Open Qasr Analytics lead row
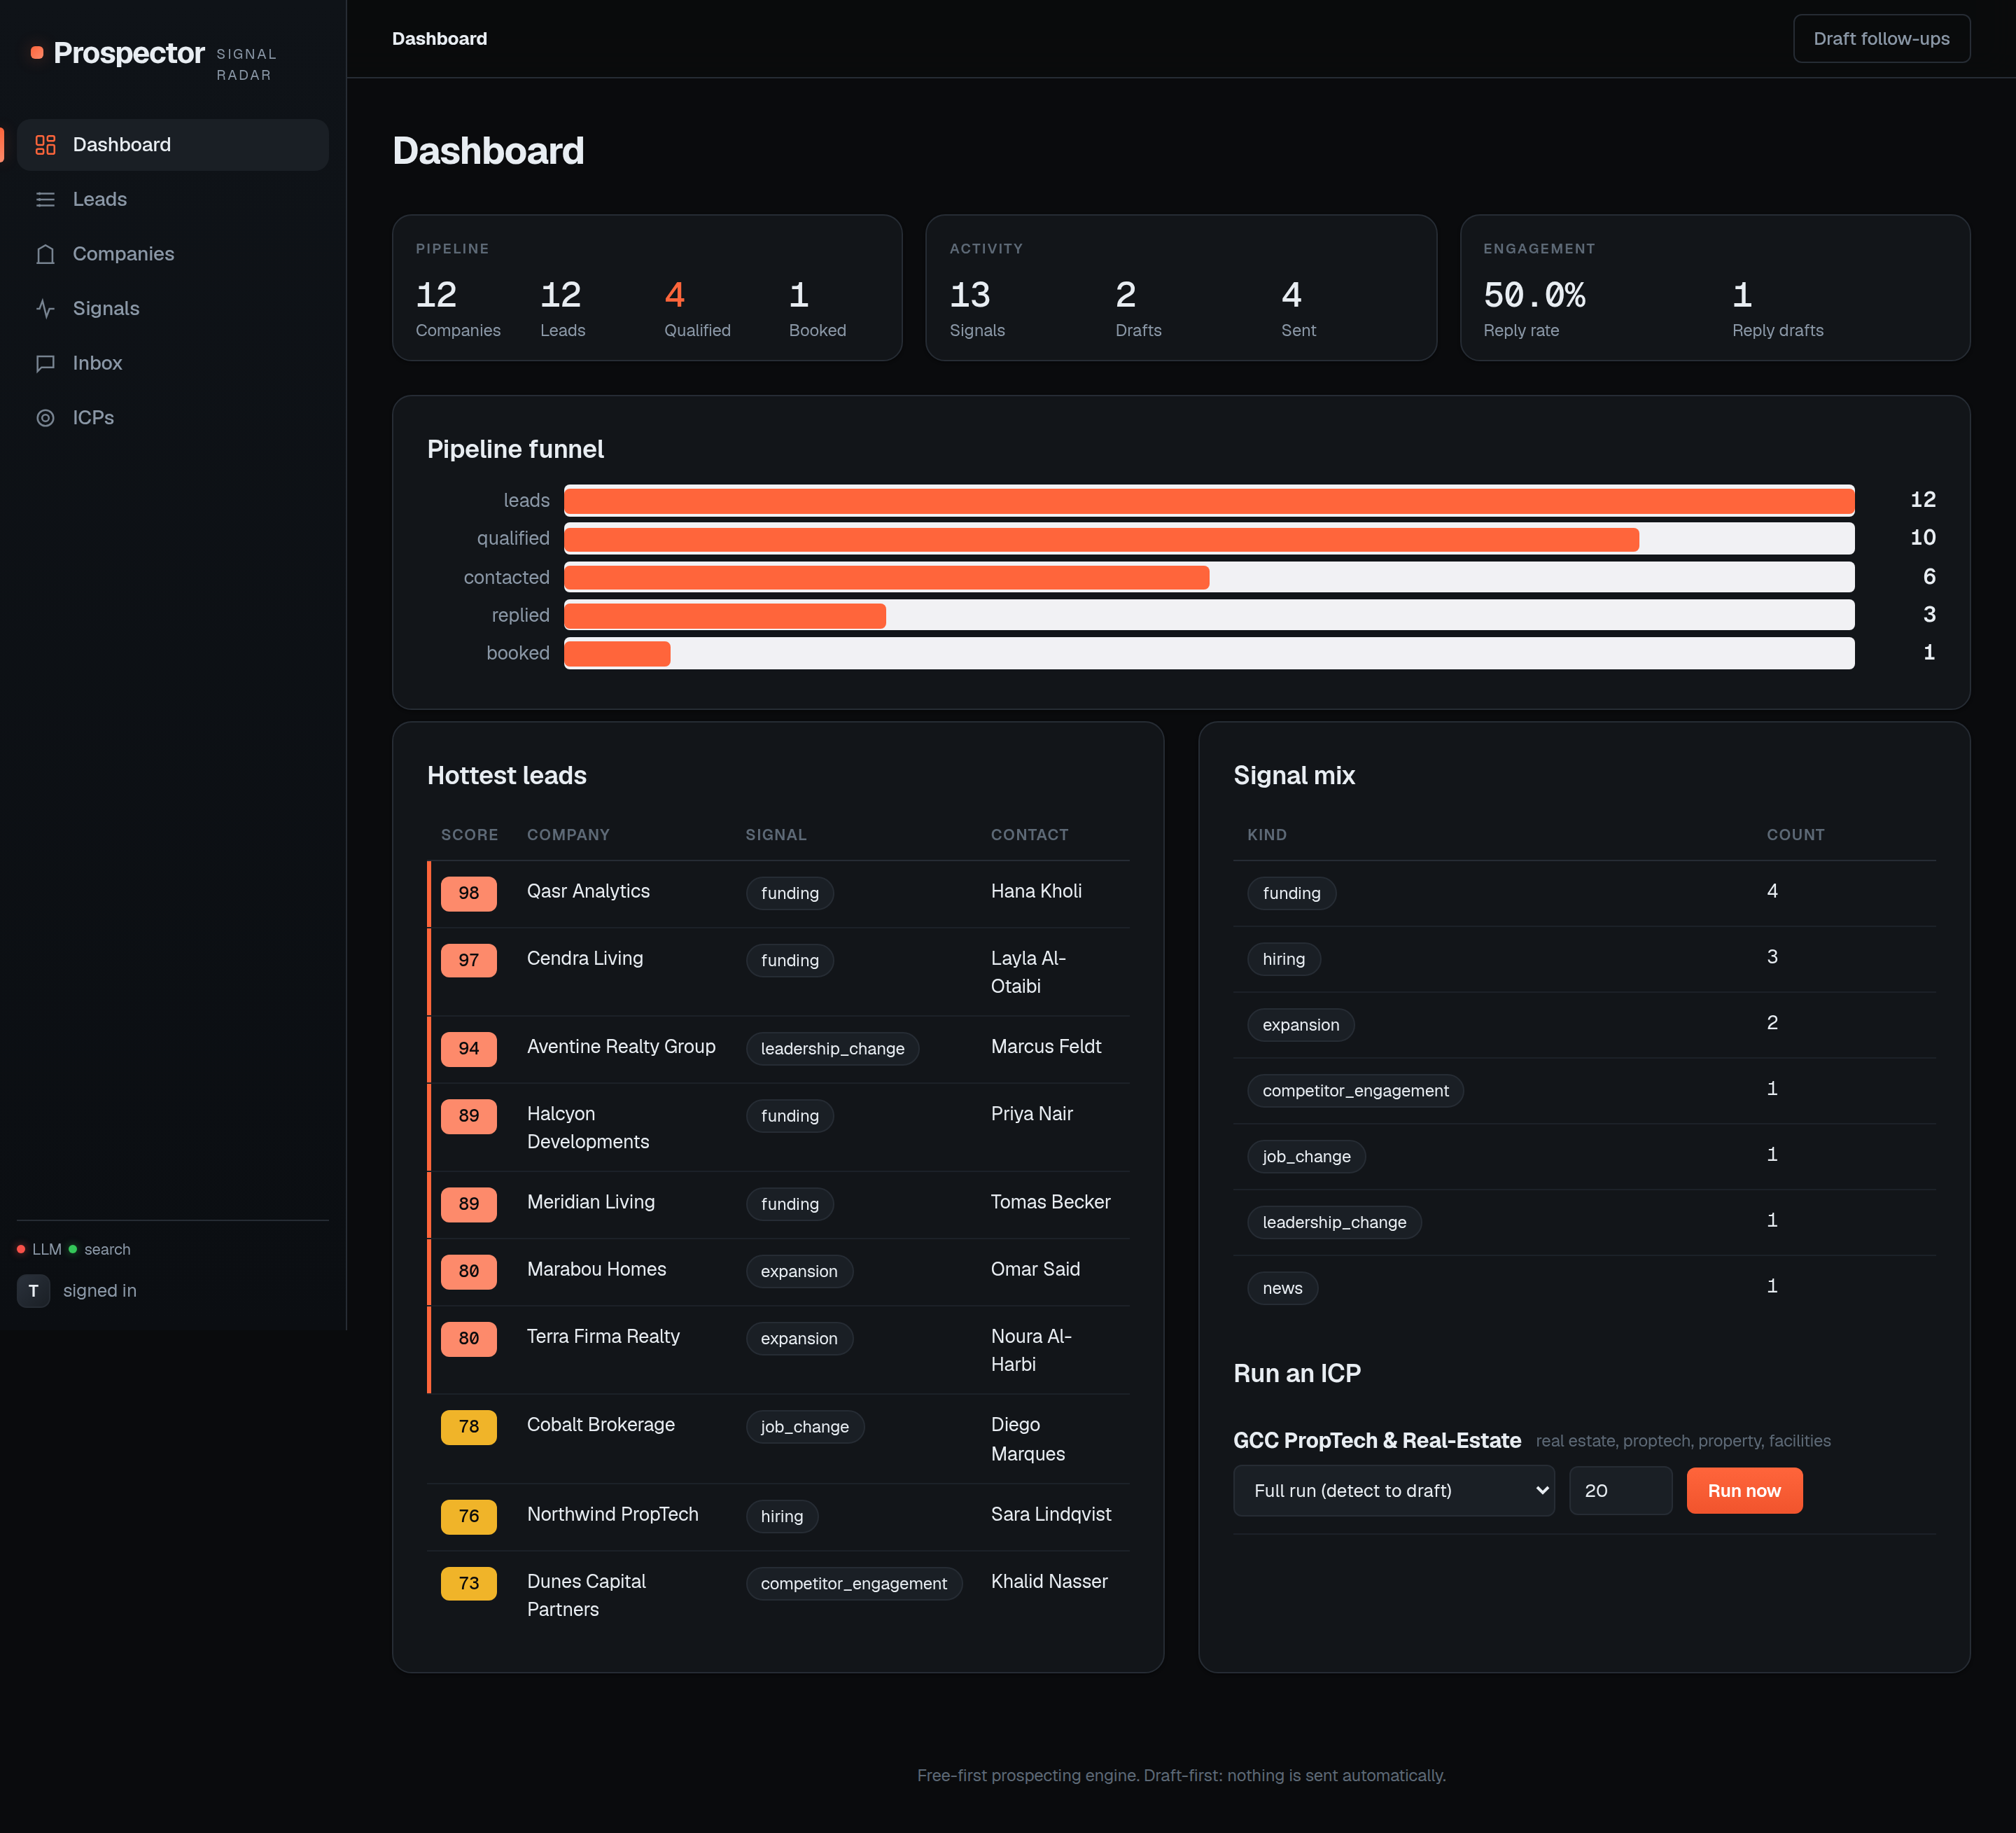This screenshot has width=2016, height=1833. pos(779,893)
